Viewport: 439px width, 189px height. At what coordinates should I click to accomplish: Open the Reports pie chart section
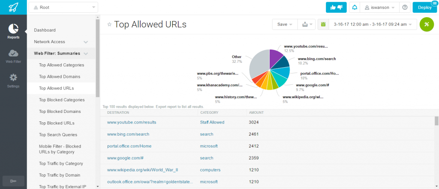(x=13, y=31)
